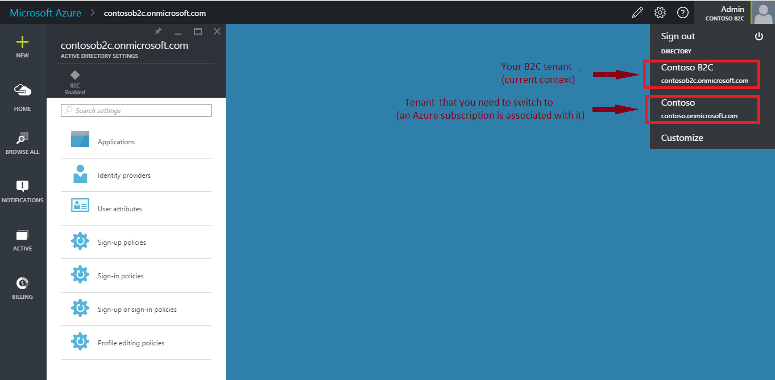Open portal settings gear icon
The height and width of the screenshot is (380, 775).
coord(660,12)
